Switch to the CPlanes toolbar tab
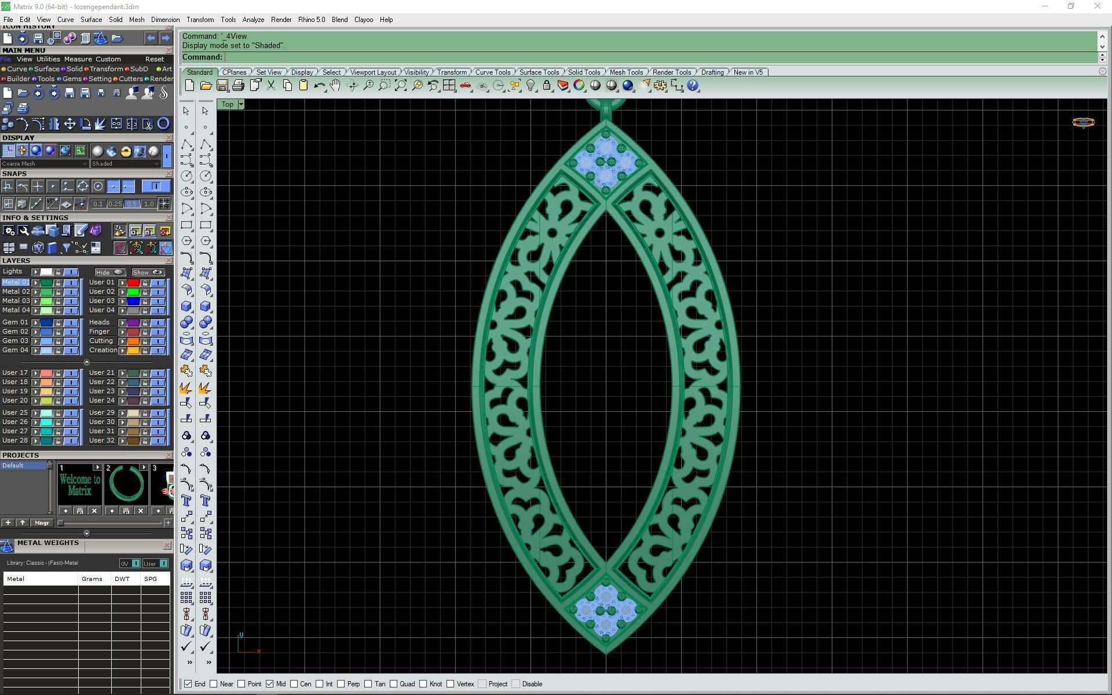 pos(235,72)
